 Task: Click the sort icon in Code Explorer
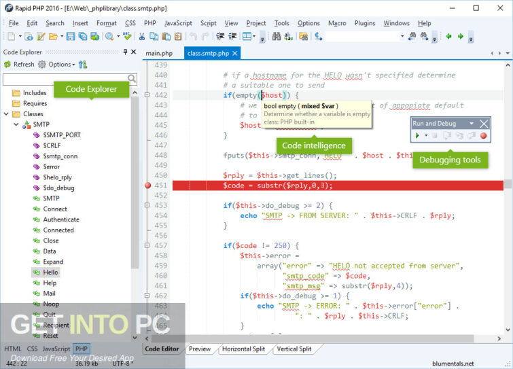pos(83,65)
